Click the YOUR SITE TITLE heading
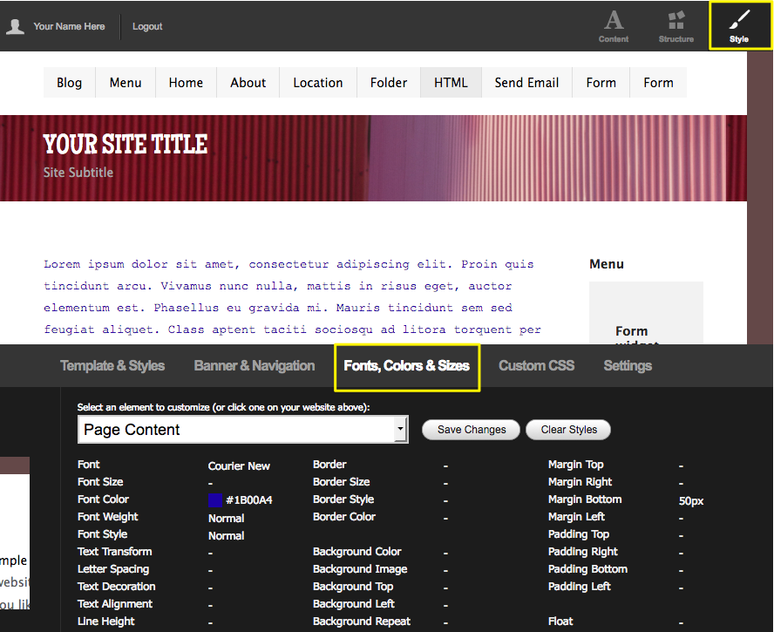Image resolution: width=774 pixels, height=632 pixels. (126, 144)
